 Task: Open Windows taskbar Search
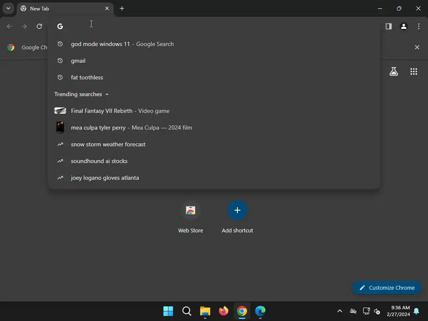click(x=187, y=311)
